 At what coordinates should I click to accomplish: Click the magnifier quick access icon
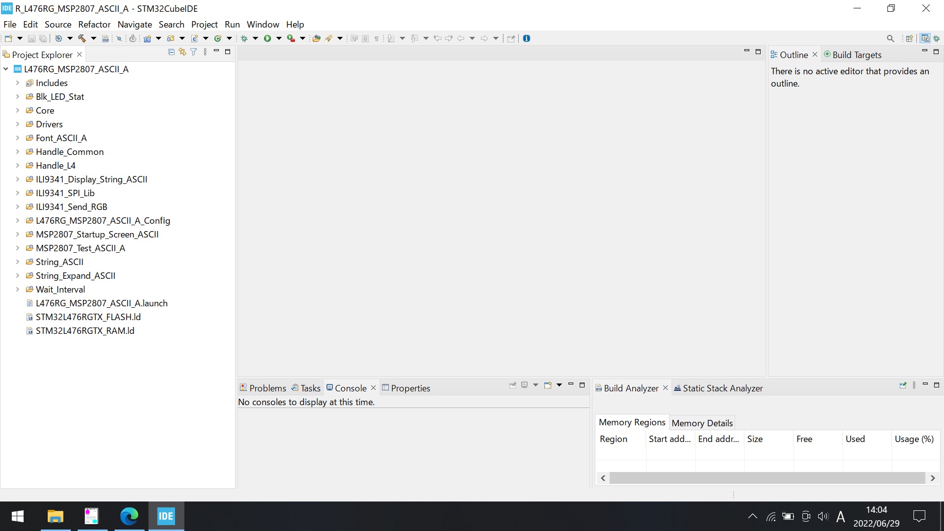click(890, 38)
